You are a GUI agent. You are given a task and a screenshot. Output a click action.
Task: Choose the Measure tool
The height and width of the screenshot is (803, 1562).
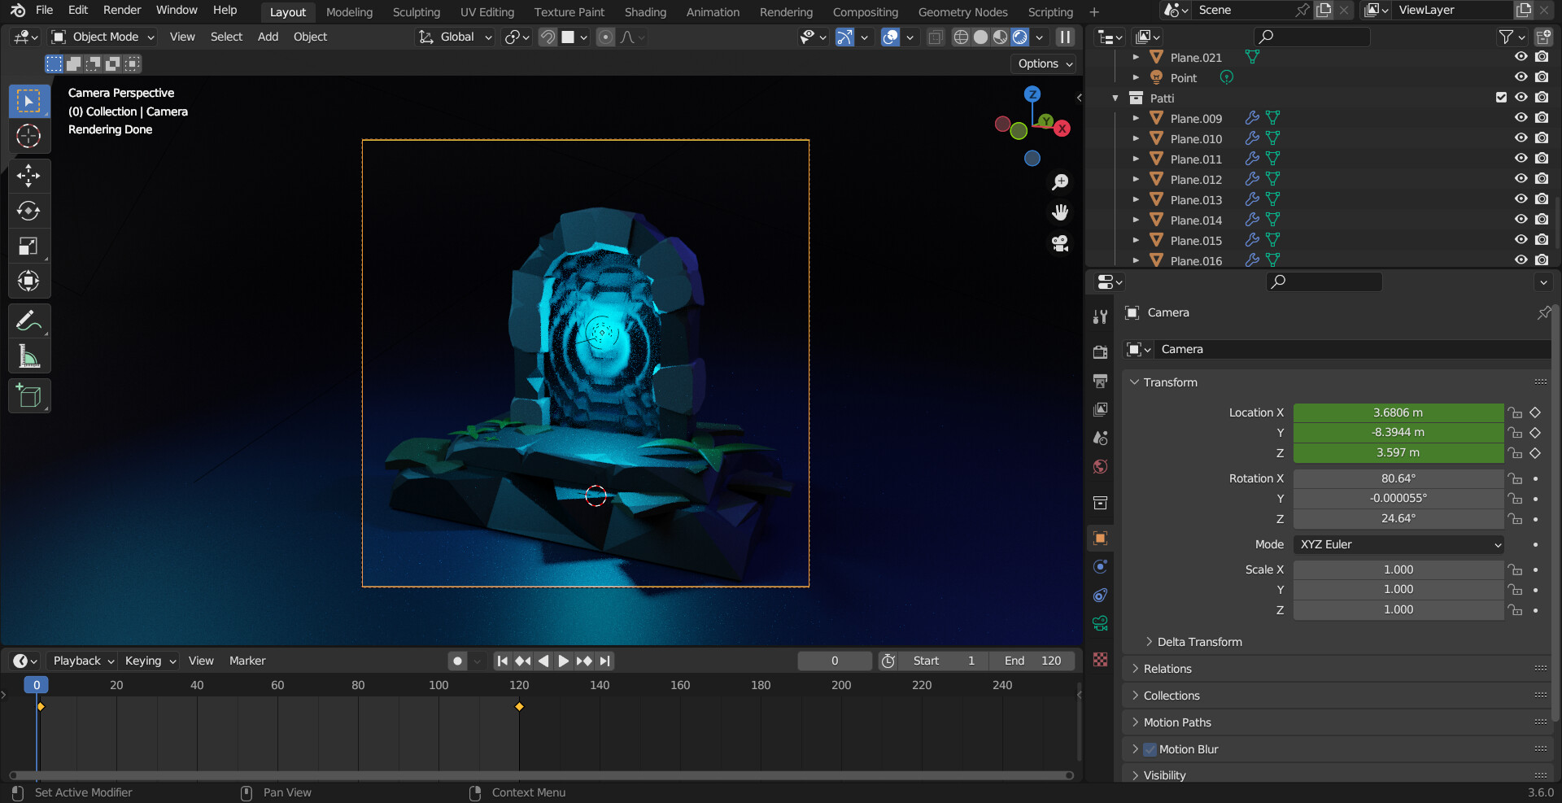pos(28,356)
